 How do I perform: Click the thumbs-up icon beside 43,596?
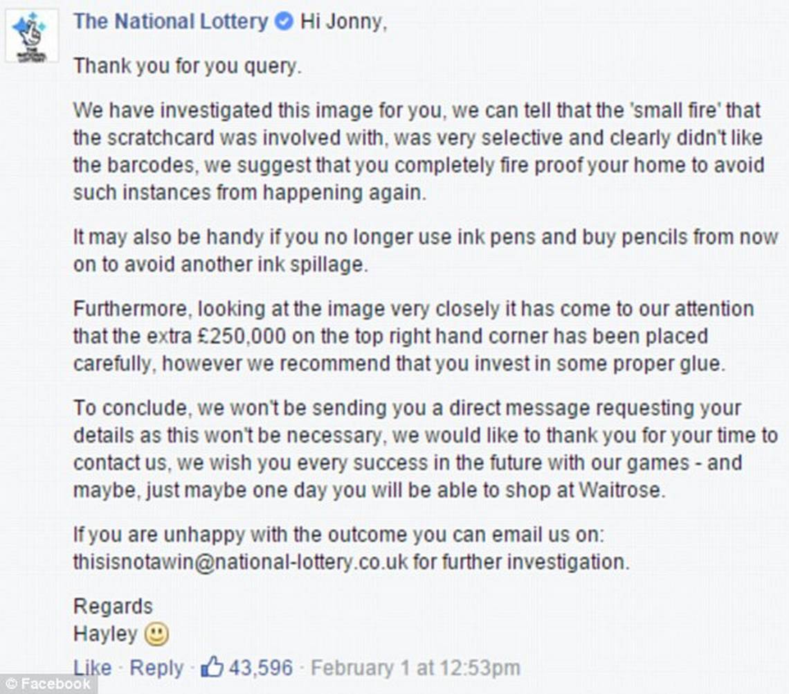(212, 667)
